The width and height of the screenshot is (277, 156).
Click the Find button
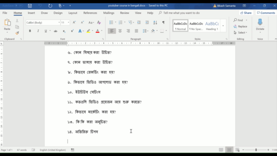coord(238,20)
